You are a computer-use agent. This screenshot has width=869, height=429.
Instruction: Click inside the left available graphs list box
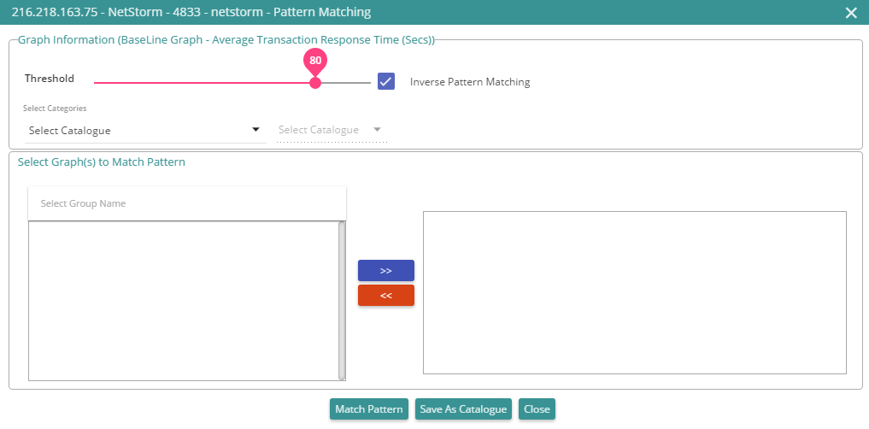click(184, 301)
